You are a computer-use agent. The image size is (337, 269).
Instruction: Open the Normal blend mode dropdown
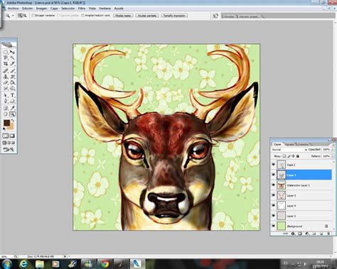click(289, 150)
